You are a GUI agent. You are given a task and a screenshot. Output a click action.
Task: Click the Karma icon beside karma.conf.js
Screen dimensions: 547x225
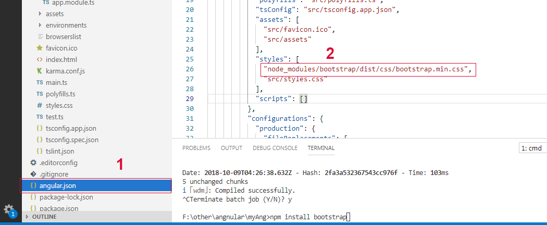tap(40, 71)
